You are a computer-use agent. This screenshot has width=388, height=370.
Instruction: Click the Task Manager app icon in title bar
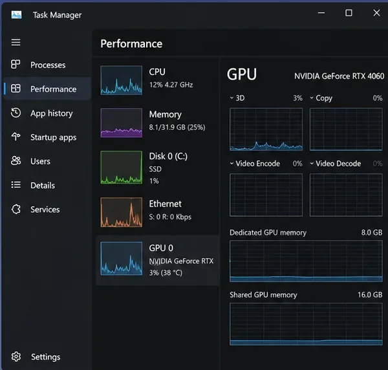click(16, 15)
